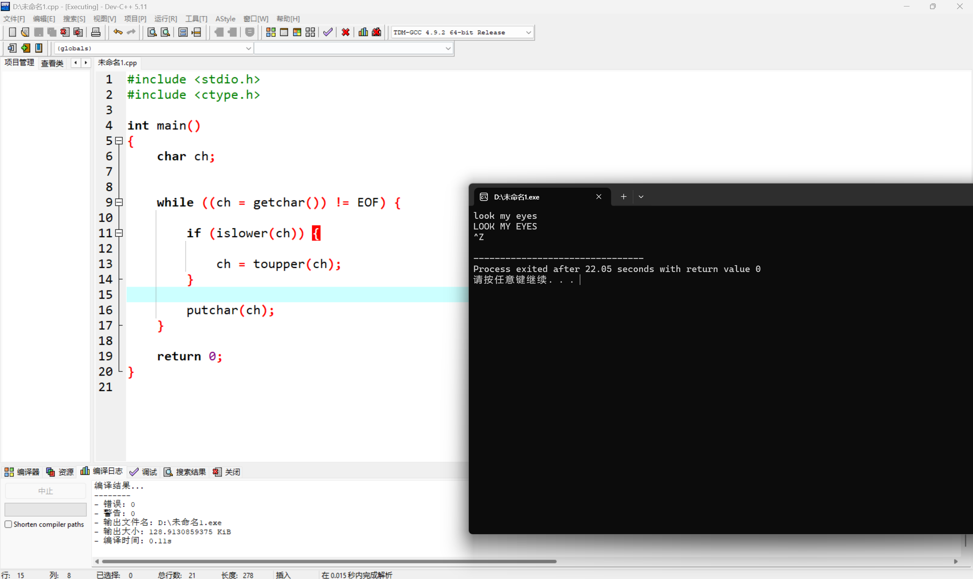Open a new terminal tab with plus button
Image resolution: width=973 pixels, height=579 pixels.
(624, 197)
